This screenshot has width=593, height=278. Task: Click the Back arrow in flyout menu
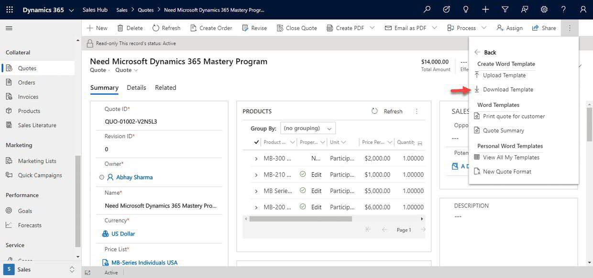click(477, 52)
